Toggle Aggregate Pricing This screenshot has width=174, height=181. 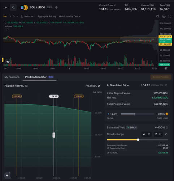coord(47,16)
